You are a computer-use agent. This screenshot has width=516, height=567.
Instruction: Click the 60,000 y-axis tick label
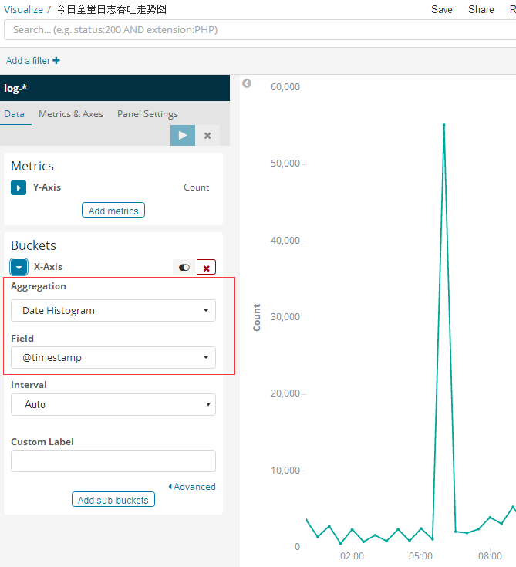[285, 86]
